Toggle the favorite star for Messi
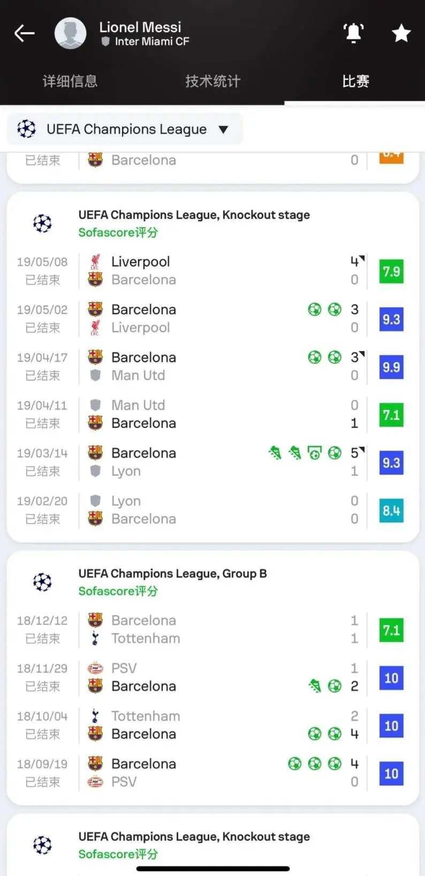Viewport: 425px width, 876px height. (x=401, y=33)
